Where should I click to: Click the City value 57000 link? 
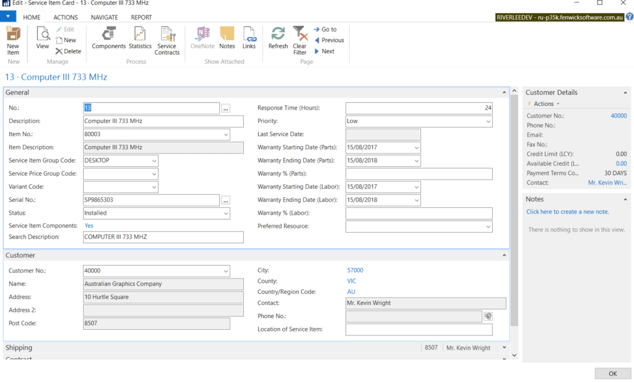click(355, 270)
